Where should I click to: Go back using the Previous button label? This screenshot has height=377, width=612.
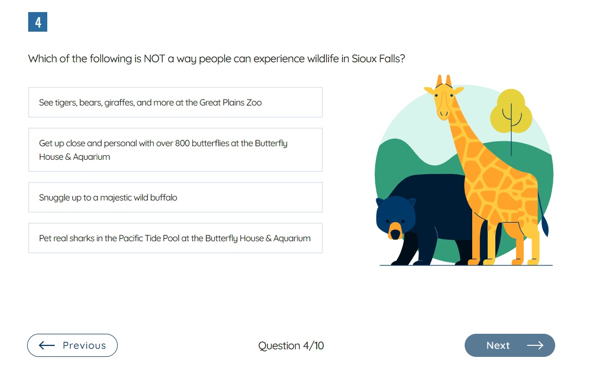pos(84,345)
